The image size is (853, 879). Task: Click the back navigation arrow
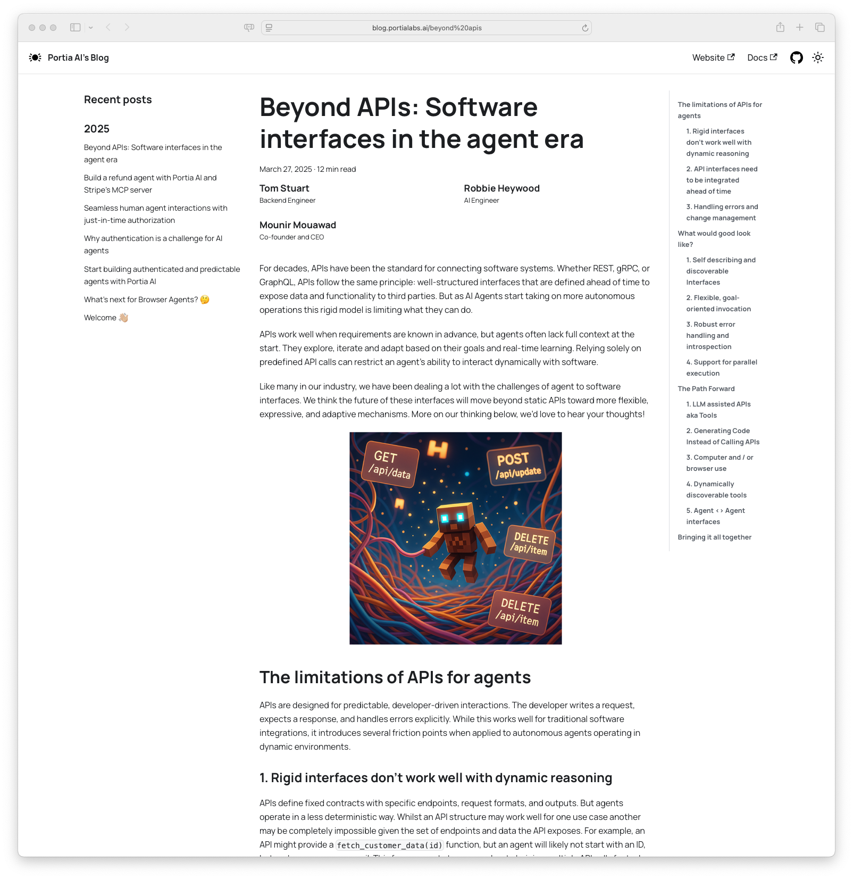point(108,27)
